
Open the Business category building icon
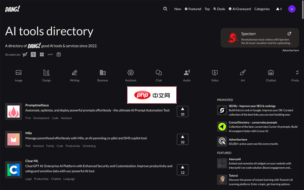pyautogui.click(x=103, y=73)
